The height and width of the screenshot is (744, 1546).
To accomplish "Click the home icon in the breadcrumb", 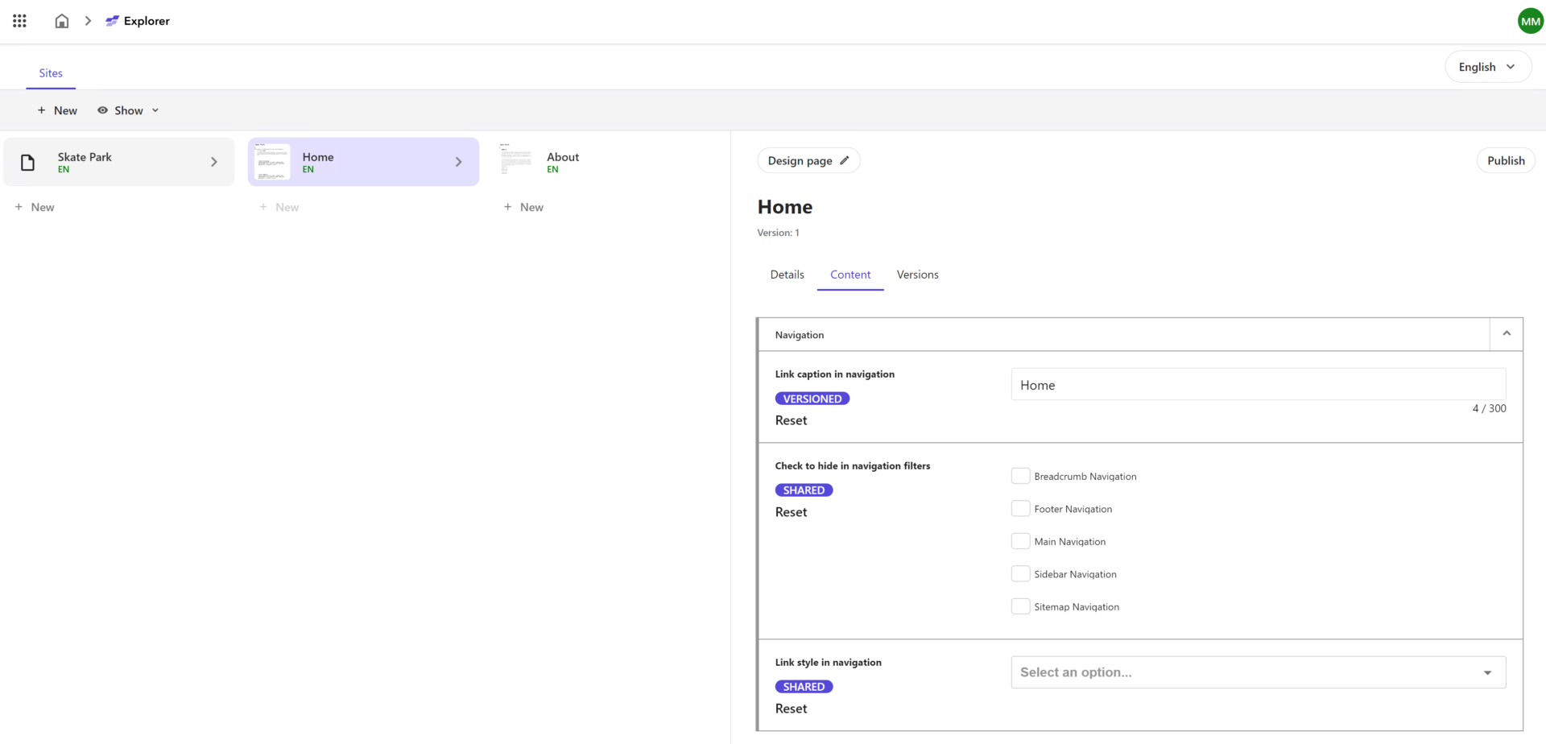I will (x=61, y=21).
